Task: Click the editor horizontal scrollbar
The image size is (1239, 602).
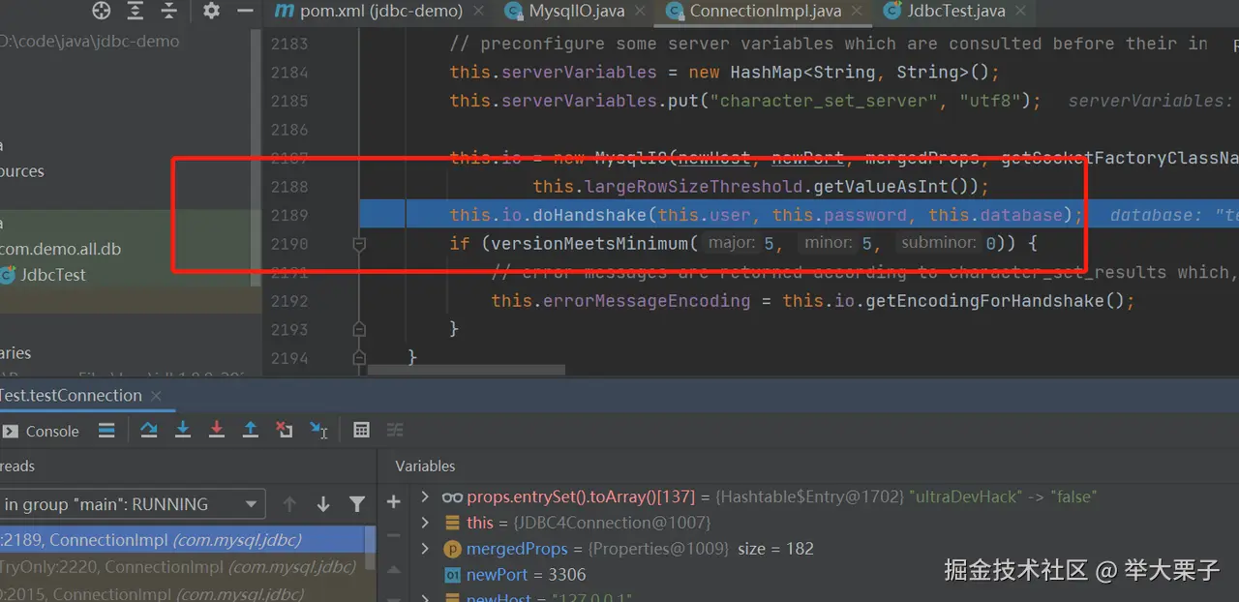Action: (467, 370)
